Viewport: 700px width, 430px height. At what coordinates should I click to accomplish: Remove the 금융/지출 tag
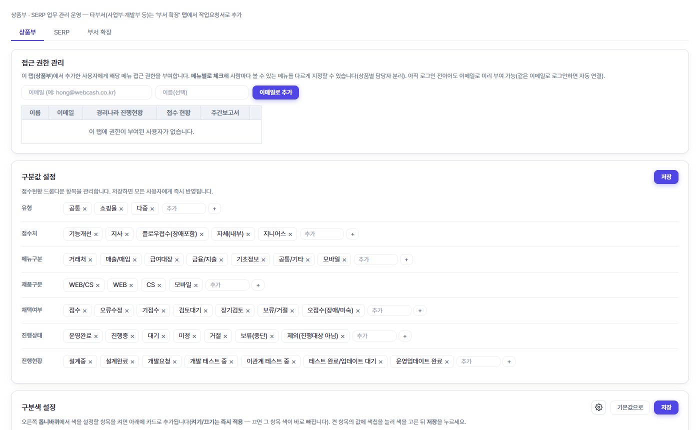(221, 259)
